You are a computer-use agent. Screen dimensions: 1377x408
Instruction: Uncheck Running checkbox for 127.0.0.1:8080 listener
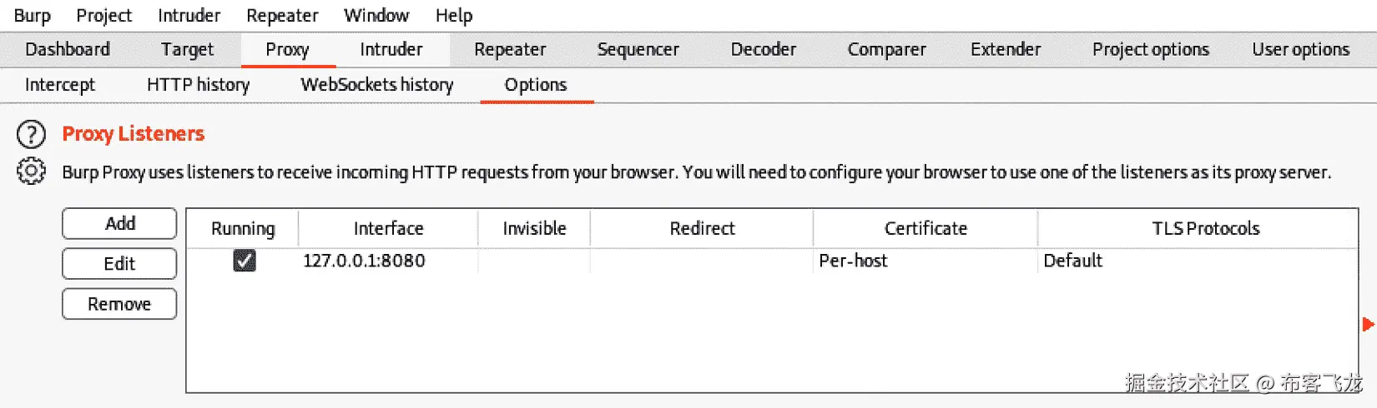[245, 261]
